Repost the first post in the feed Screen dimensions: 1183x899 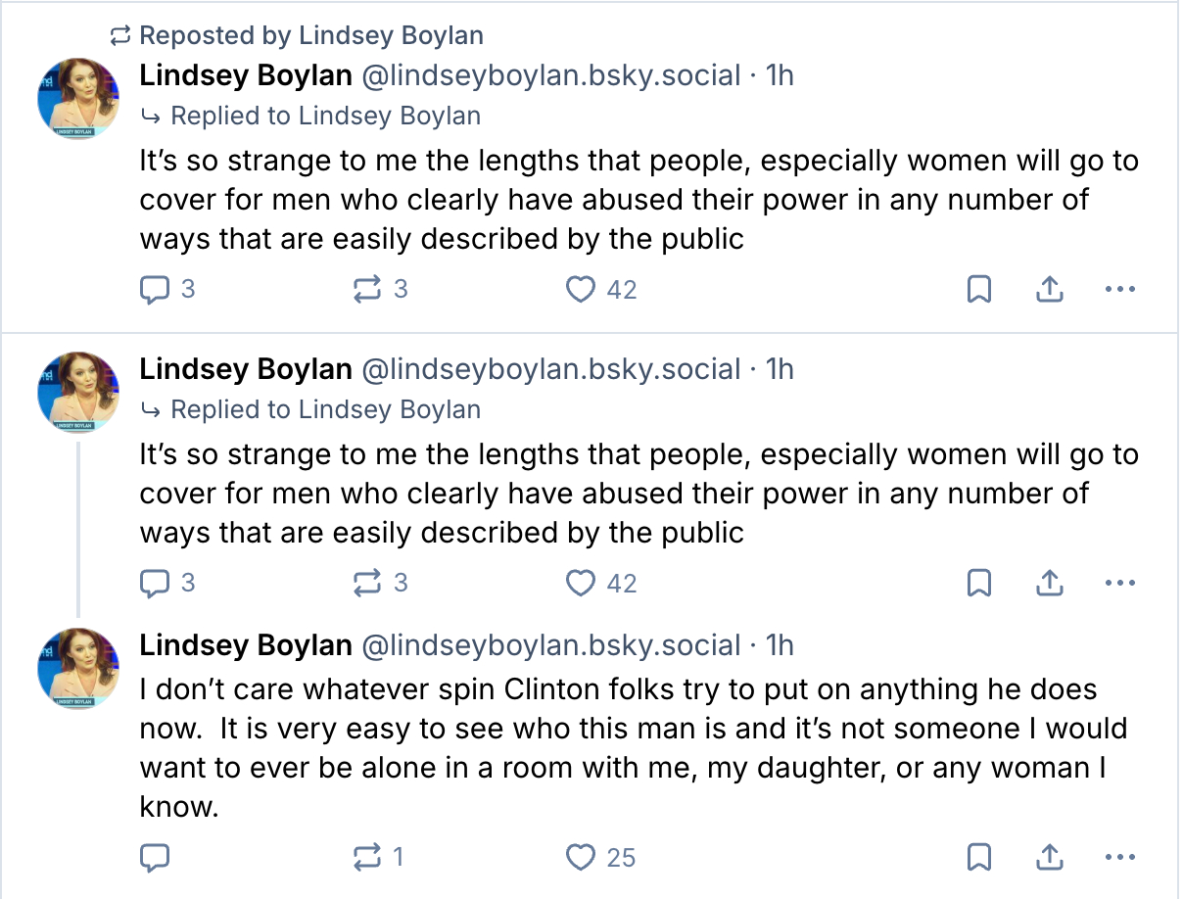pyautogui.click(x=366, y=289)
